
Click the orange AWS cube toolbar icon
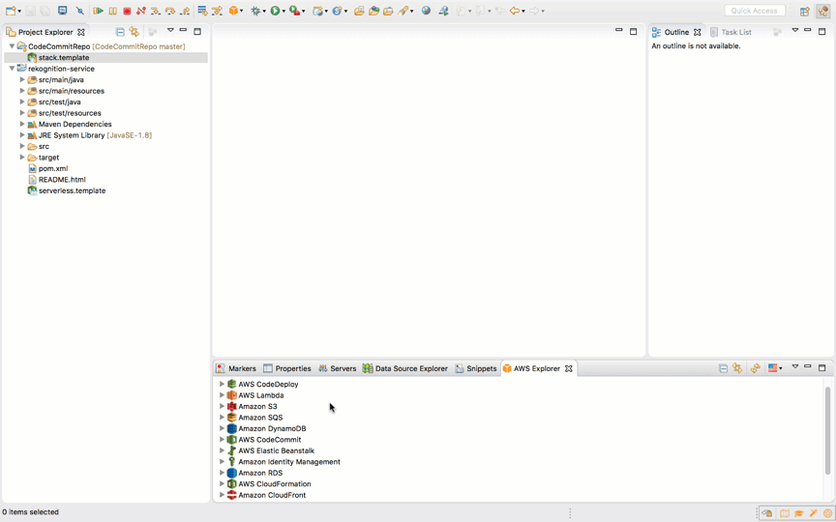point(233,11)
